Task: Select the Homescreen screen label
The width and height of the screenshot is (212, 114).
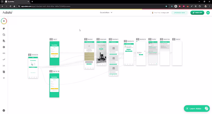Action: (x=33, y=55)
